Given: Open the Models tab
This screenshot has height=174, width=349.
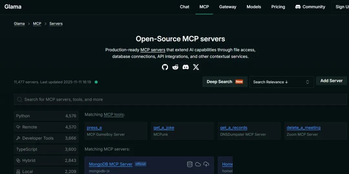Looking at the screenshot, I should pyautogui.click(x=254, y=7).
